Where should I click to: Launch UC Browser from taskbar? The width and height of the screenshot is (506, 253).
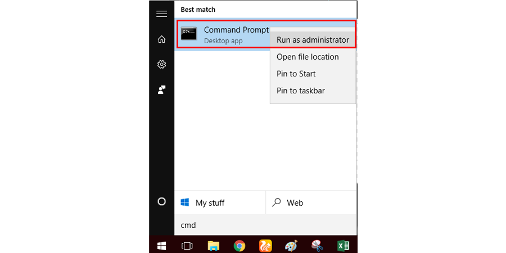pos(265,246)
